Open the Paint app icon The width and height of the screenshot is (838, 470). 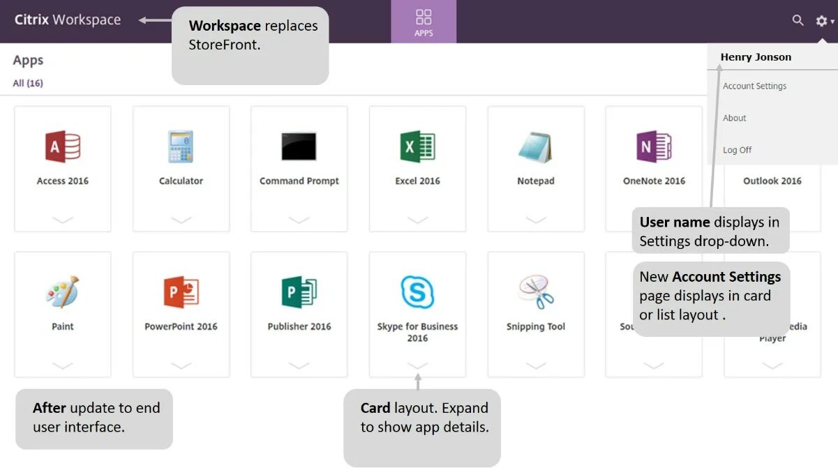pyautogui.click(x=63, y=292)
